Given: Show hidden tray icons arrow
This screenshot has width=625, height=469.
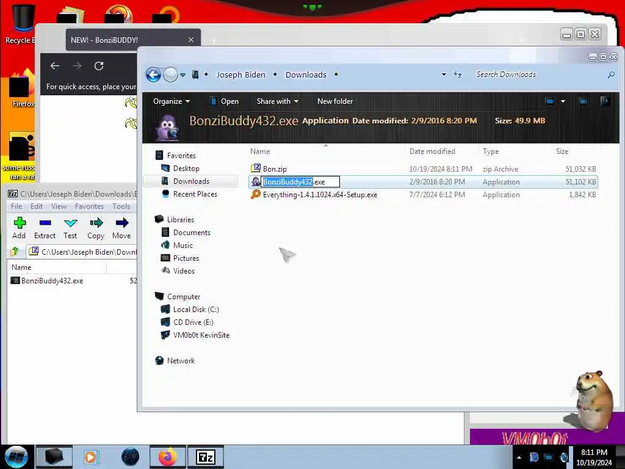Looking at the screenshot, I should tap(519, 457).
